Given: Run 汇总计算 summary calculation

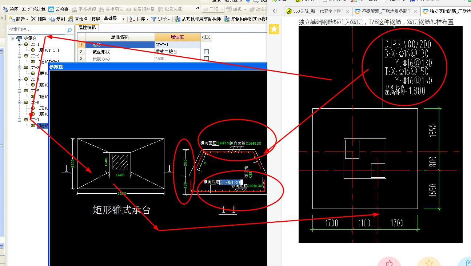Looking at the screenshot, I should click(33, 9).
